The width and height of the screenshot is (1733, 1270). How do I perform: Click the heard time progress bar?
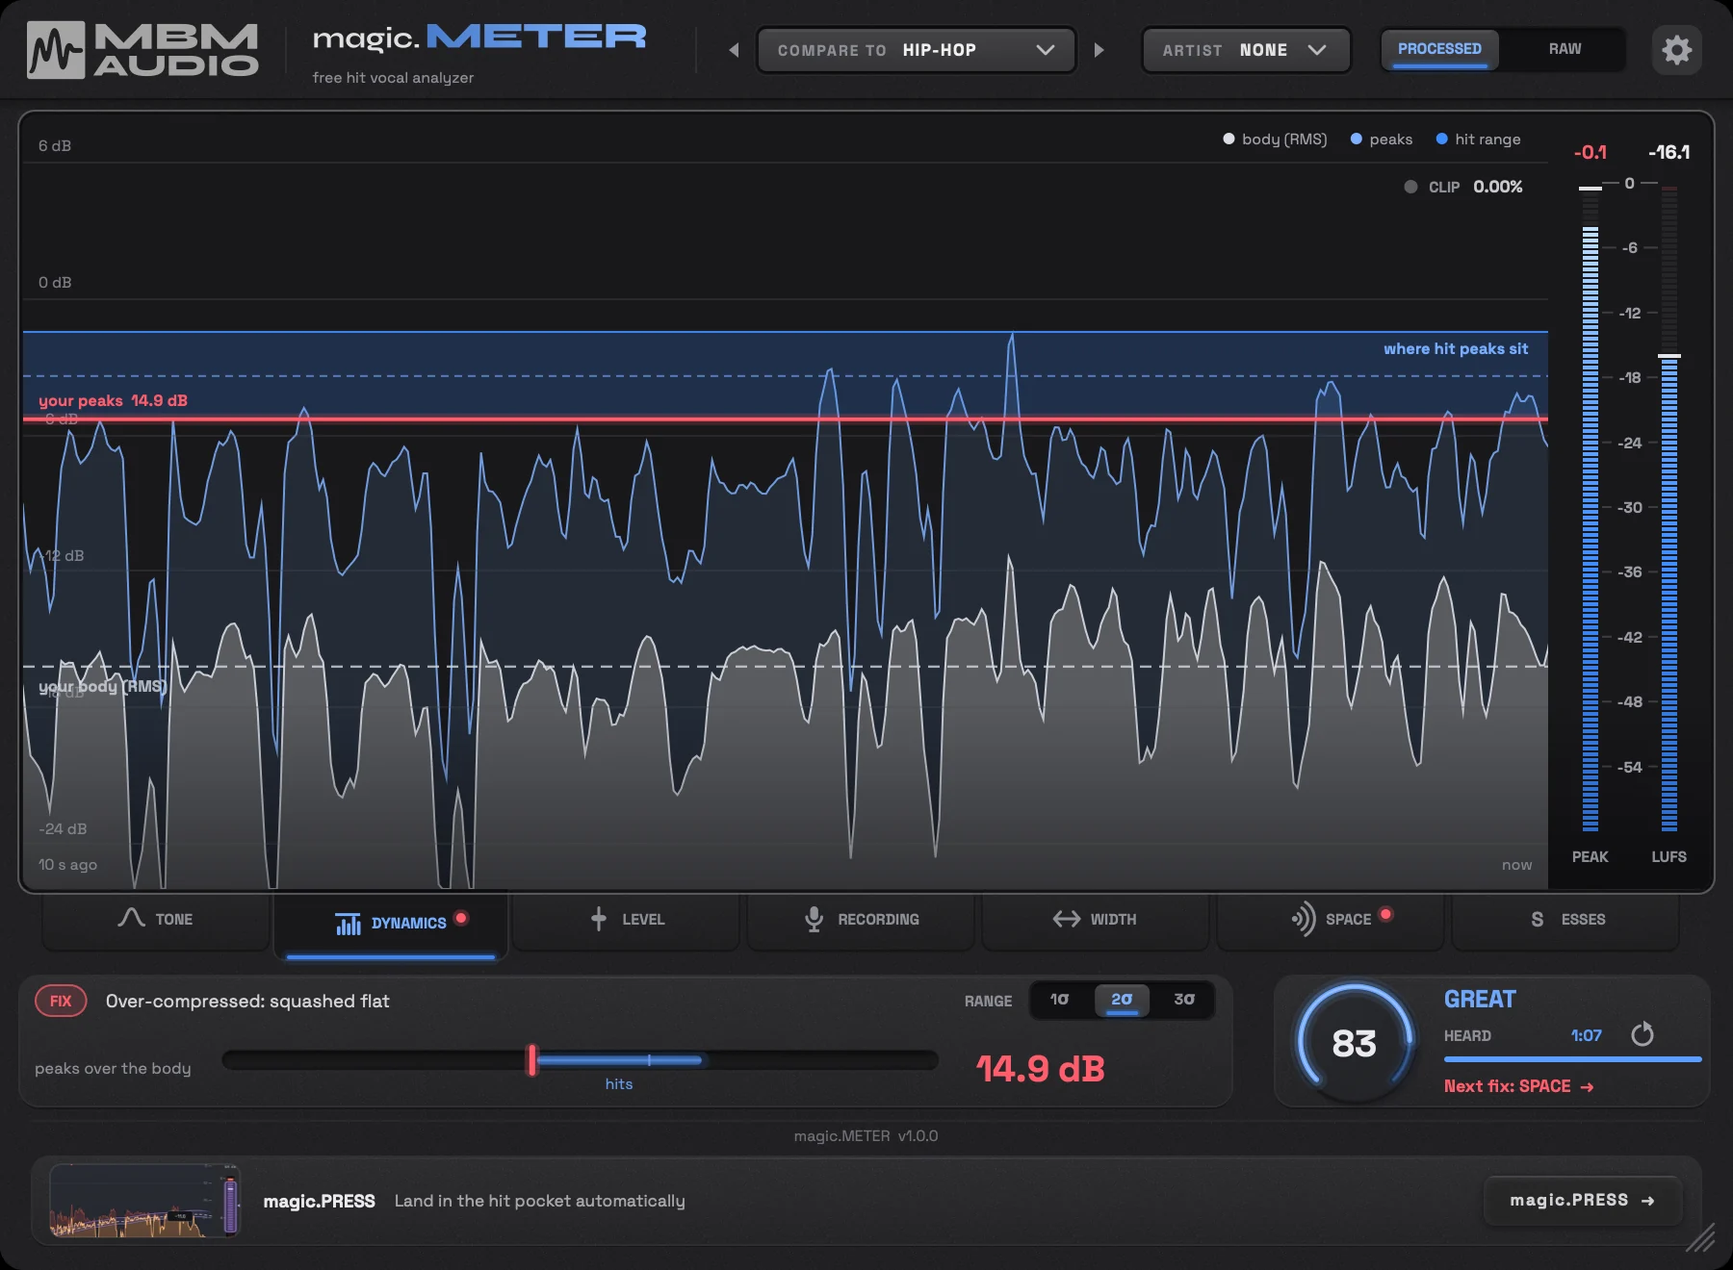click(x=1572, y=1059)
